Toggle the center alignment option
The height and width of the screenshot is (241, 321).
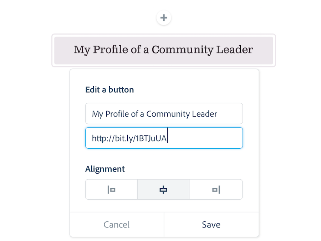[x=163, y=189]
